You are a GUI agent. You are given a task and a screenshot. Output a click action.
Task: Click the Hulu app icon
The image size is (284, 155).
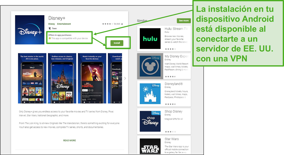[x=150, y=38]
